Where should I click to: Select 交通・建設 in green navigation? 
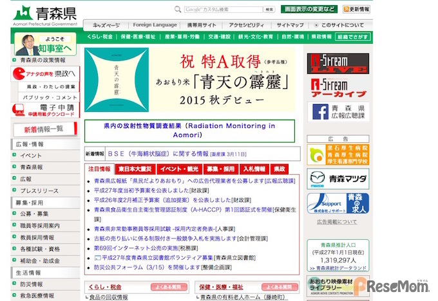coord(220,37)
